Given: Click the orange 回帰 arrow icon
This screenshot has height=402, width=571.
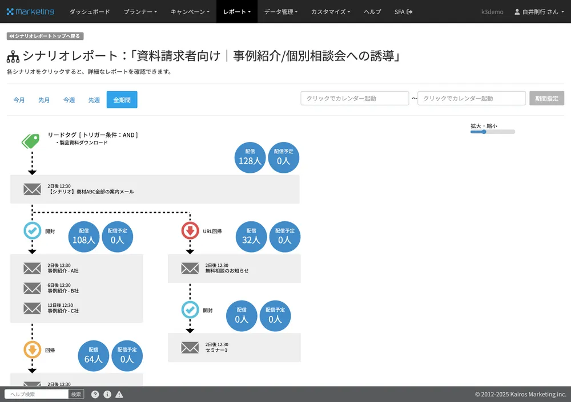Looking at the screenshot, I should pos(32,350).
